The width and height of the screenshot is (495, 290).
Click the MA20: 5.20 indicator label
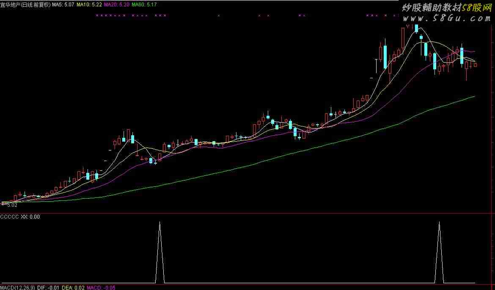click(117, 5)
